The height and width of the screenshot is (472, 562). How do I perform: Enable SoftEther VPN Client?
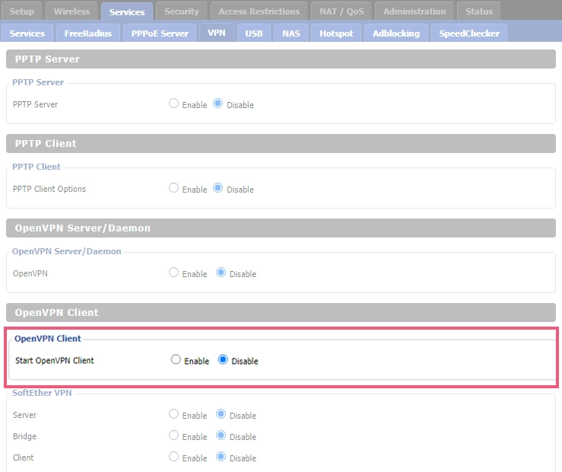[x=174, y=456]
